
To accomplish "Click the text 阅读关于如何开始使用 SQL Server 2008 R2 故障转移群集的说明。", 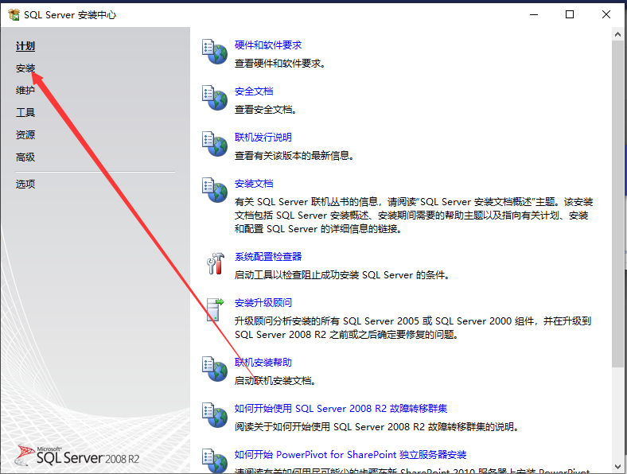I will (376, 427).
